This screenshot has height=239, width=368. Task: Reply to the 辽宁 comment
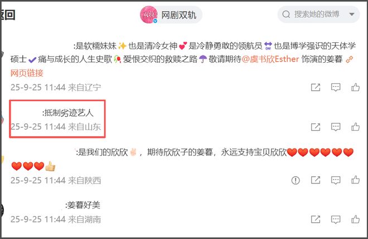(x=336, y=87)
